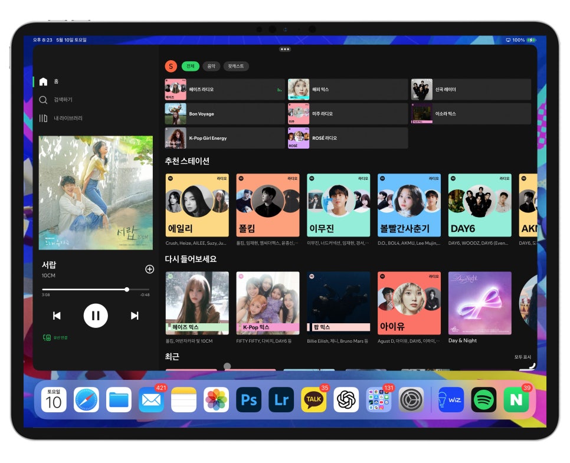Open 해피 믹스 shortcut tile
Viewport: 570px width, 463px height.
click(348, 90)
